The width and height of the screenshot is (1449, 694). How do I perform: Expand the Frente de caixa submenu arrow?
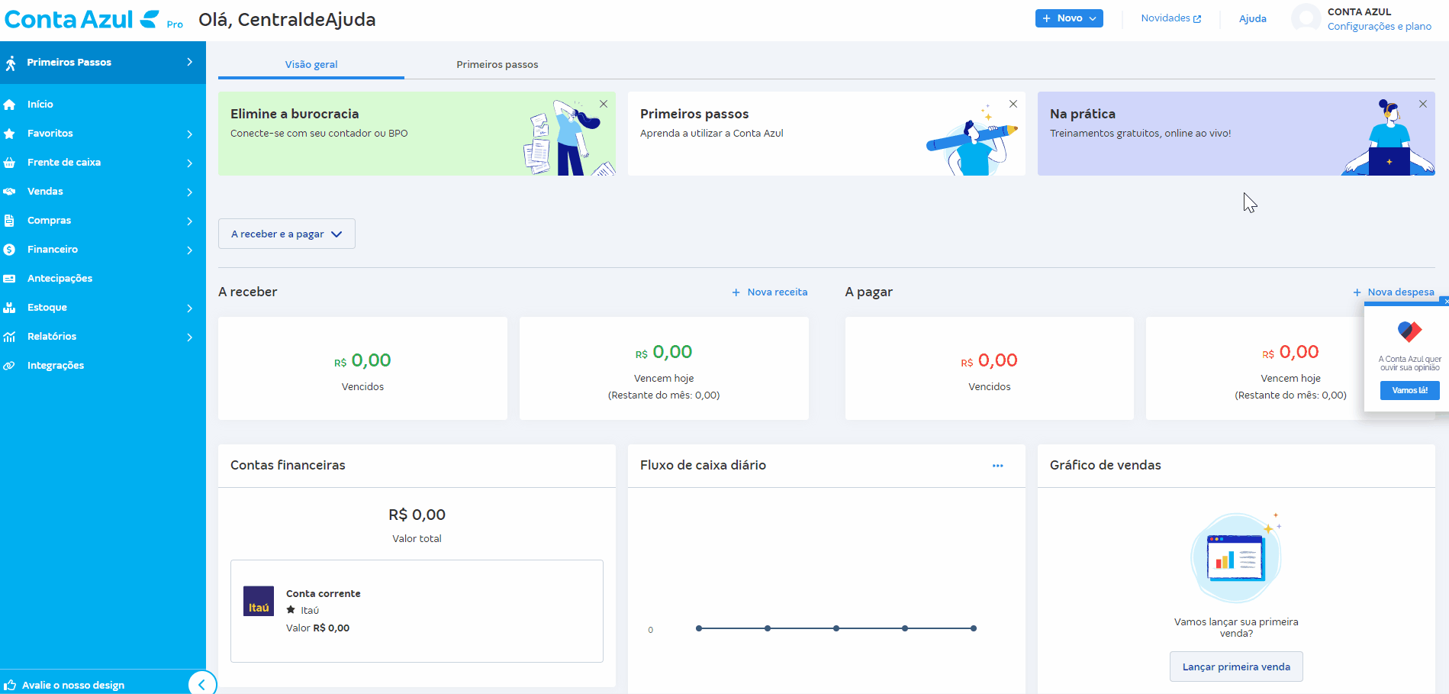pyautogui.click(x=190, y=163)
